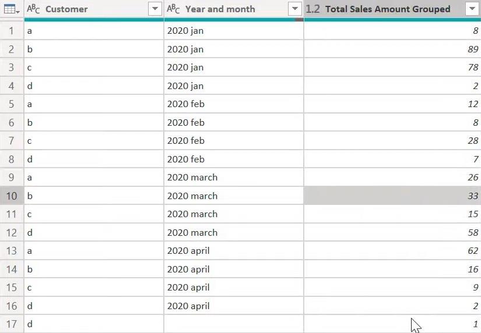Open the Customer column filter dropdown
481x333 pixels.
click(x=155, y=9)
